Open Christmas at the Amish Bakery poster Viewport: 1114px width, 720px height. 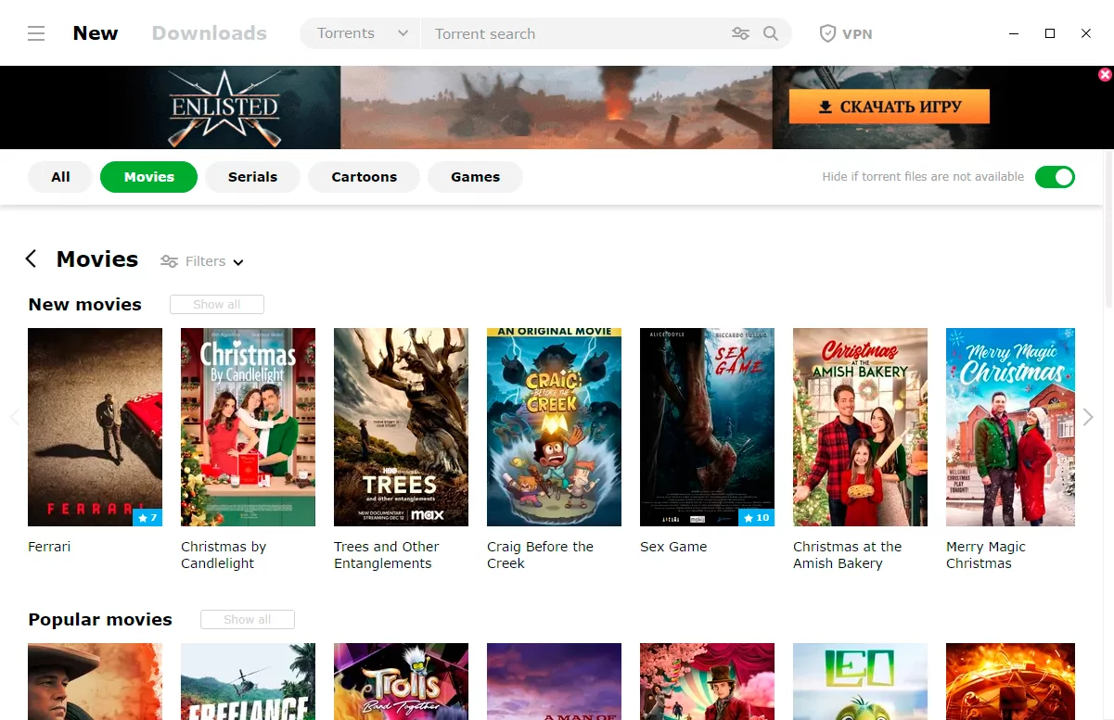[x=860, y=427]
